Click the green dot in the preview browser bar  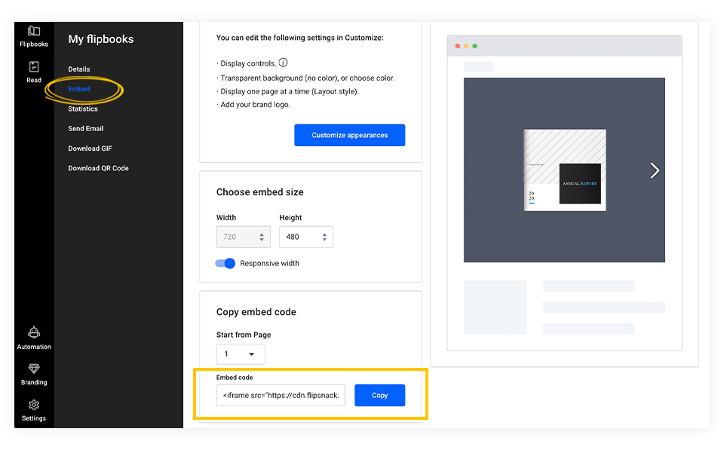(x=475, y=45)
